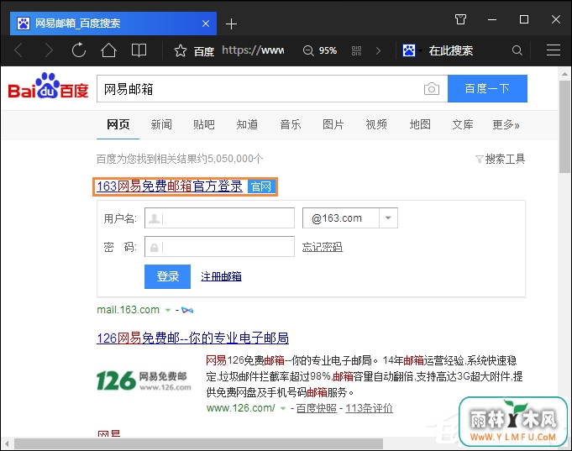Click the www.126.com/ green URL
This screenshot has height=451, width=572.
(x=241, y=408)
